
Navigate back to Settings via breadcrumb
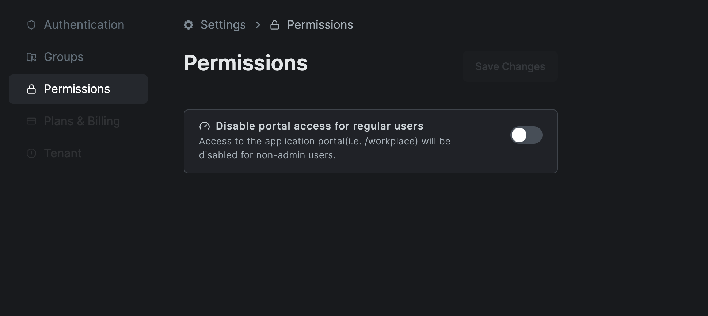223,25
